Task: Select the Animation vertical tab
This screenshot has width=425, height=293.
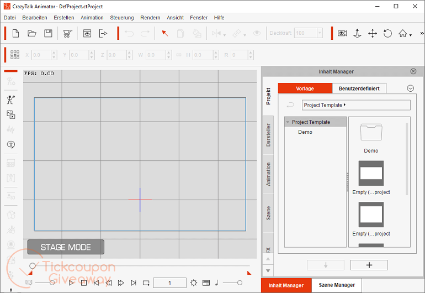Action: (268, 174)
